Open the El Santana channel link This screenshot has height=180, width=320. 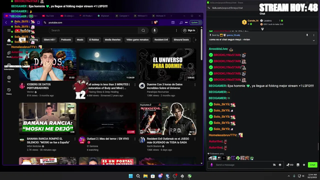92,146
